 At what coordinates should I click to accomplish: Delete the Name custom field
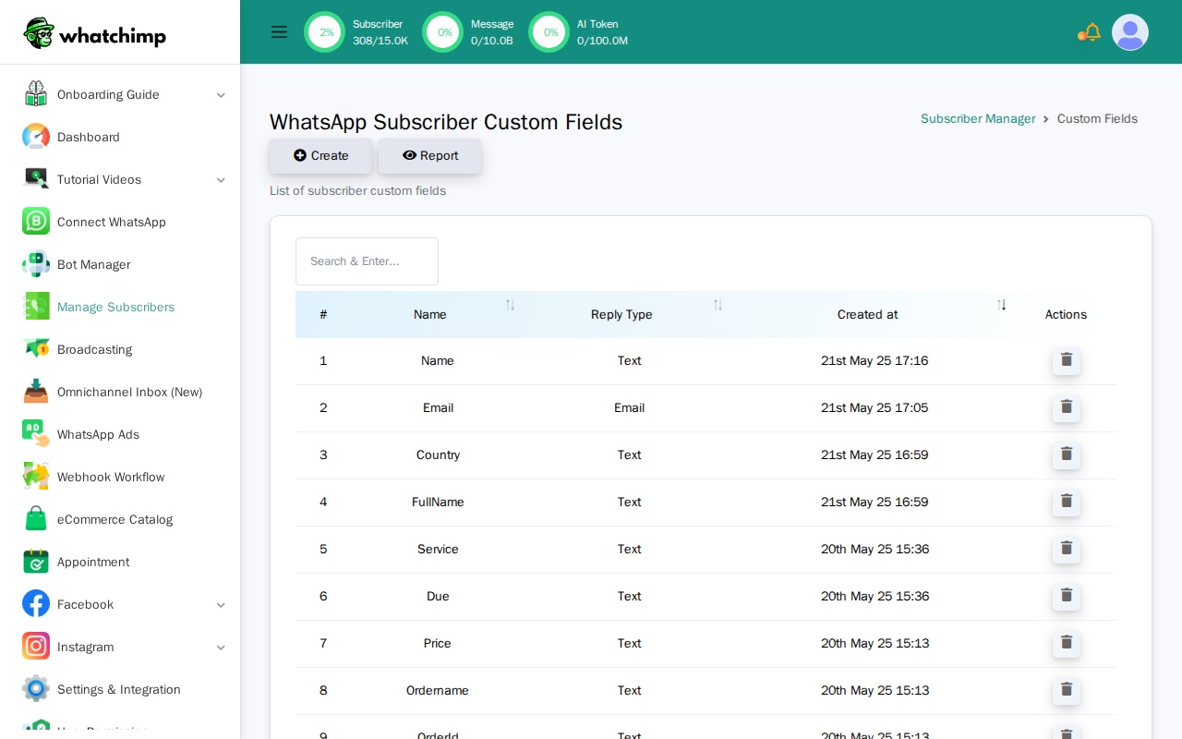coord(1067,360)
